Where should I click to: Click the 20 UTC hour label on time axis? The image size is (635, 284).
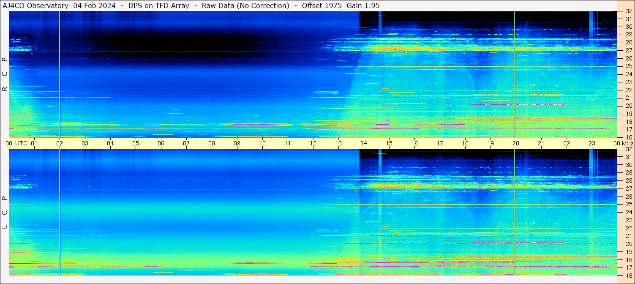click(516, 143)
